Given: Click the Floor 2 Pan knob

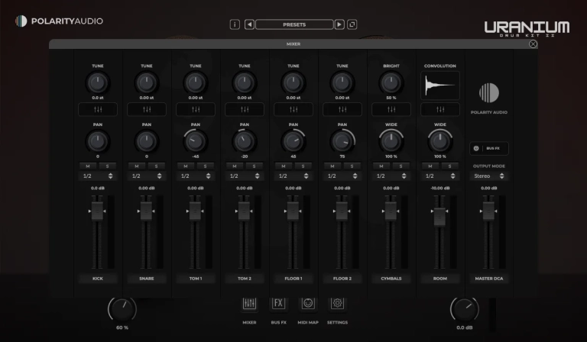Looking at the screenshot, I should point(342,141).
